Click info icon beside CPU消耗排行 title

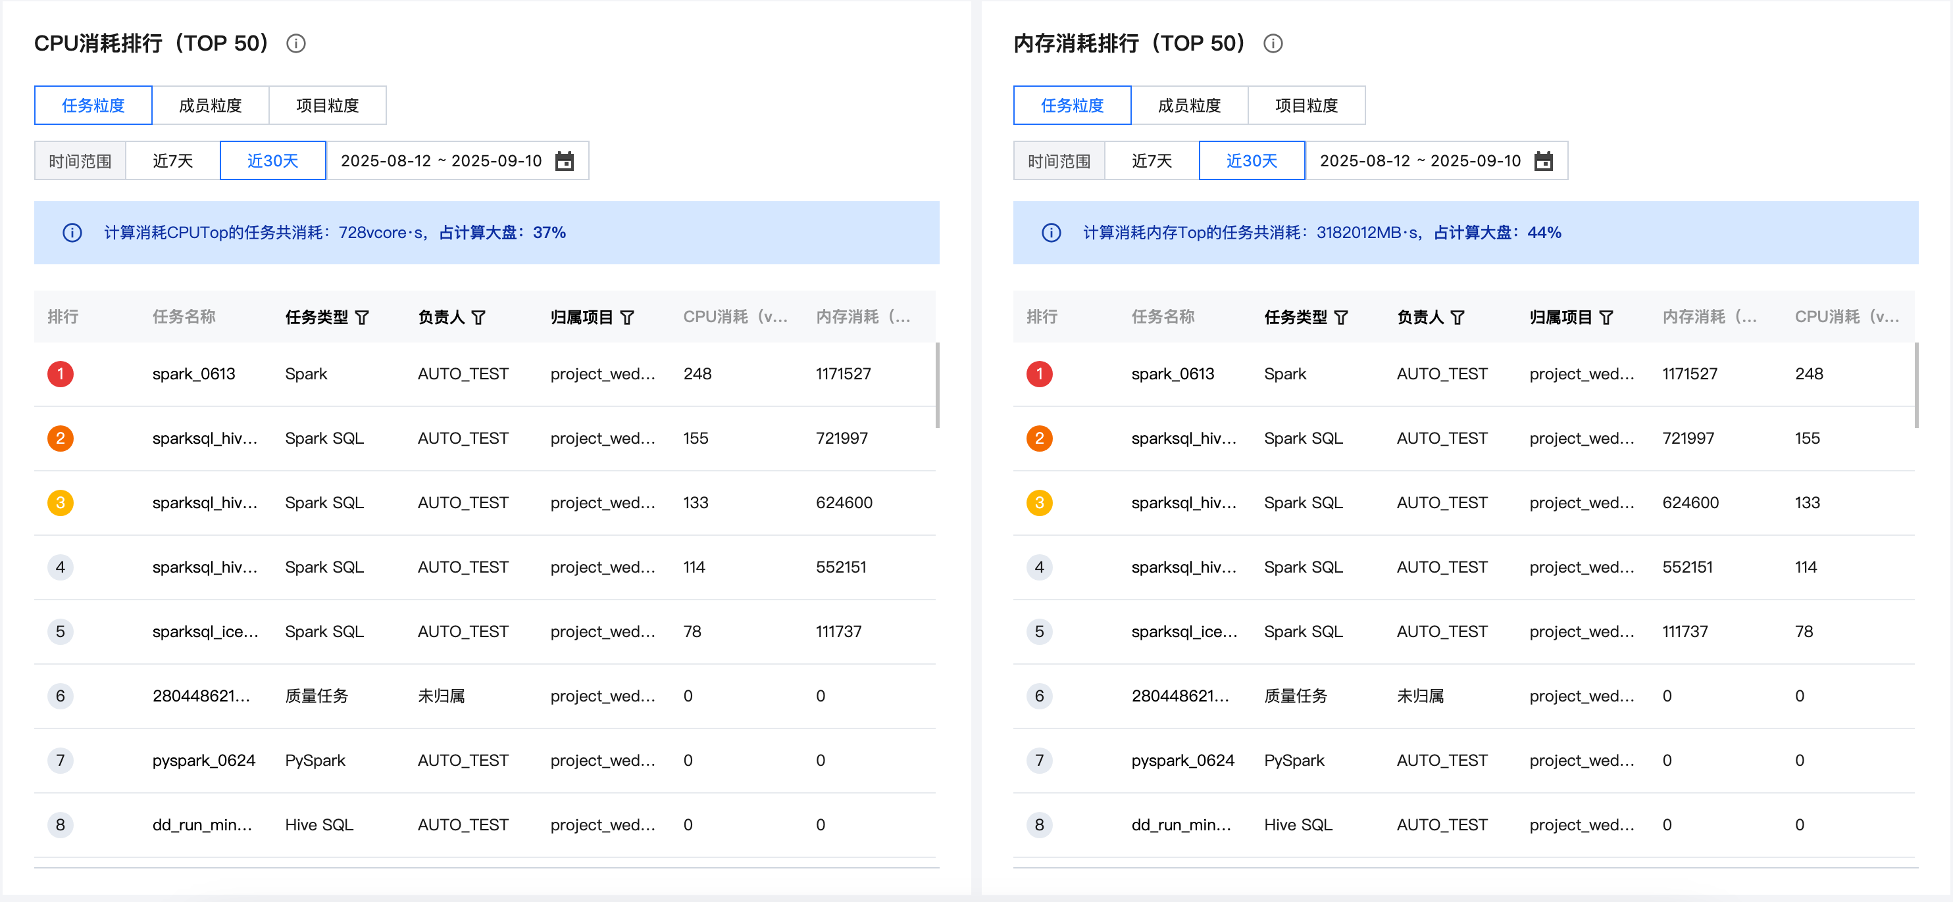pos(295,44)
